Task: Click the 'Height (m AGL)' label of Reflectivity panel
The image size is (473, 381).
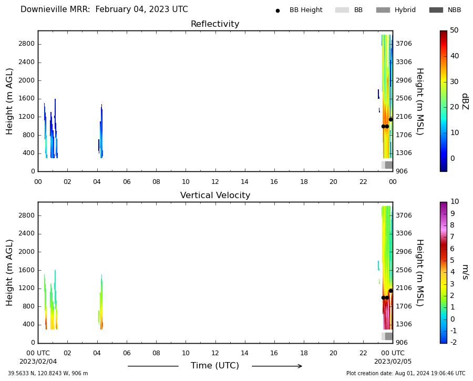Action: tap(9, 101)
